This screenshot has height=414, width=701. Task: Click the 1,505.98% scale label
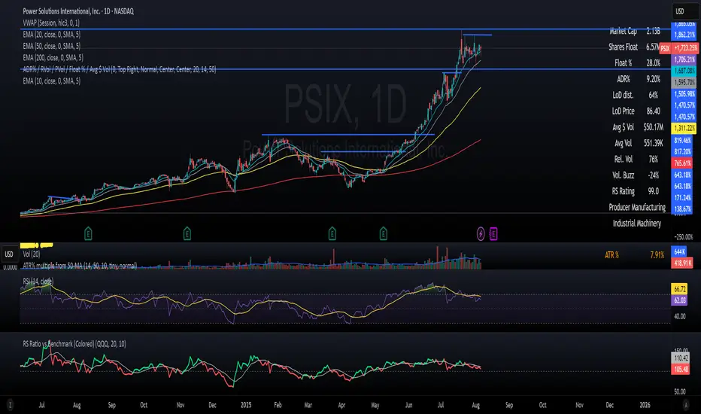pos(684,94)
